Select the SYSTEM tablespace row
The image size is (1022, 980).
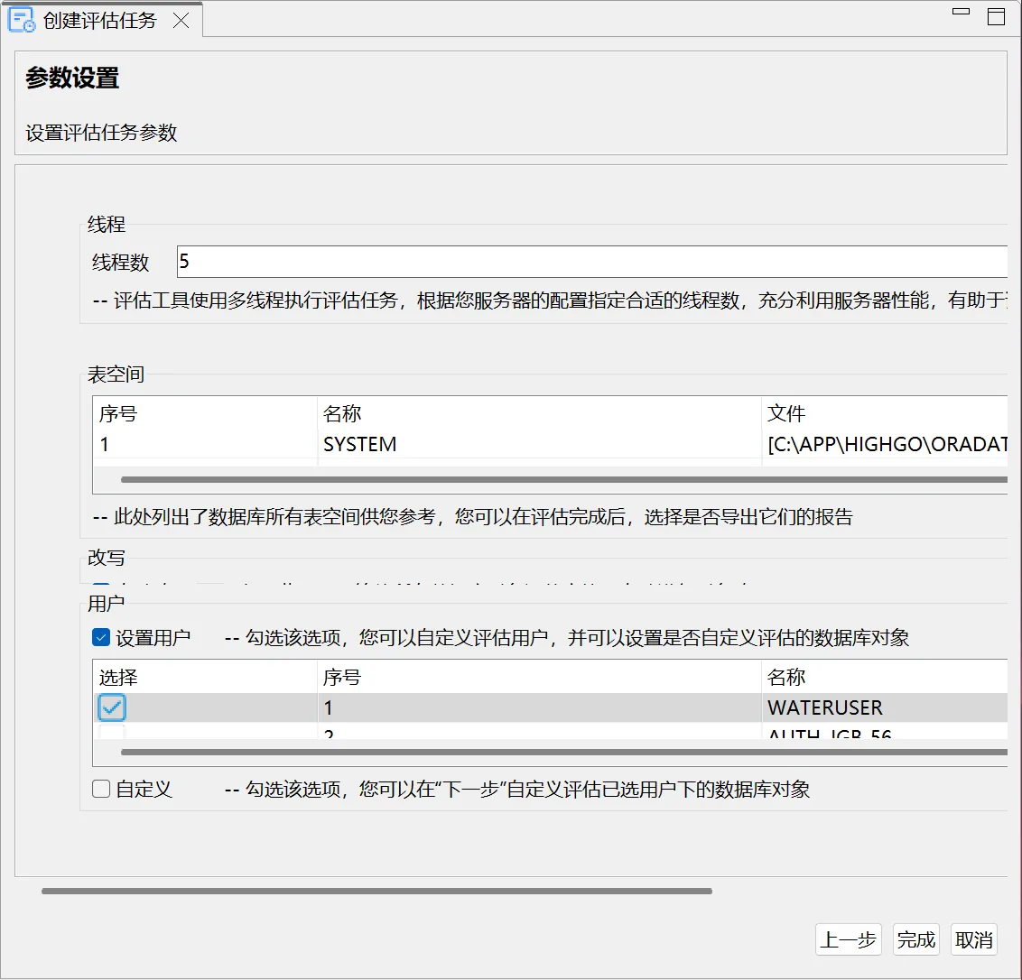click(359, 444)
